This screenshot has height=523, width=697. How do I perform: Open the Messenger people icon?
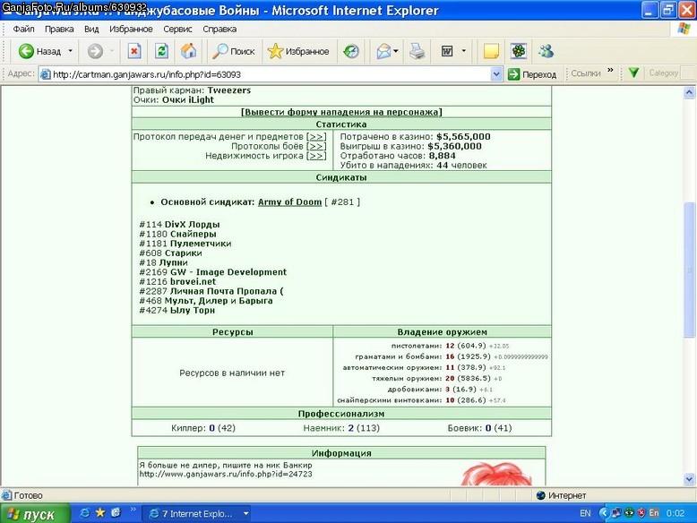coord(546,52)
